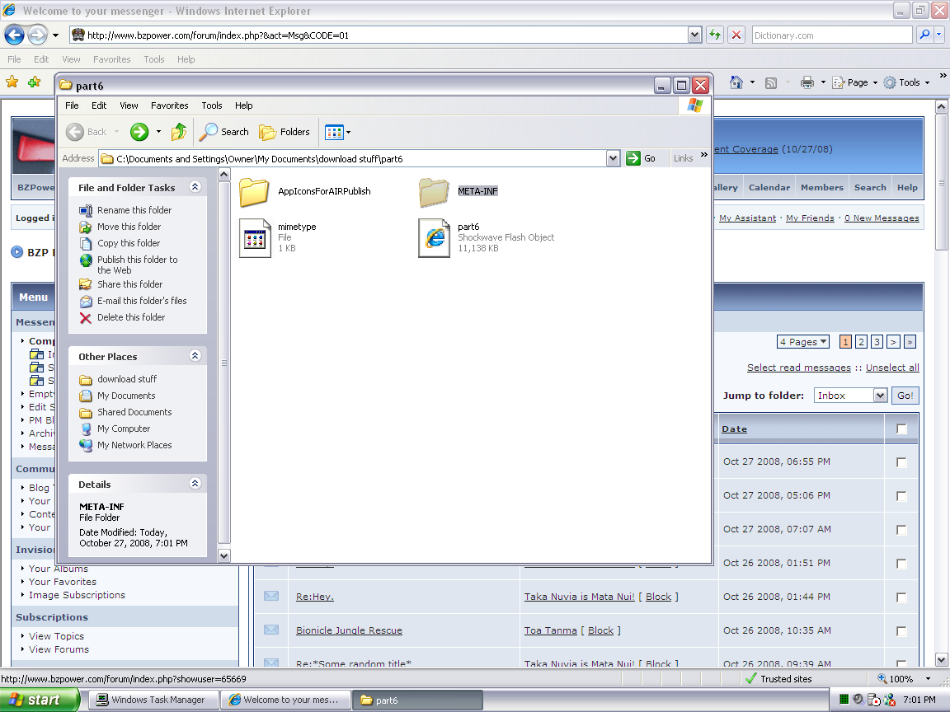Collapse the Other Places panel
Screen dimensions: 950x712
click(x=195, y=356)
